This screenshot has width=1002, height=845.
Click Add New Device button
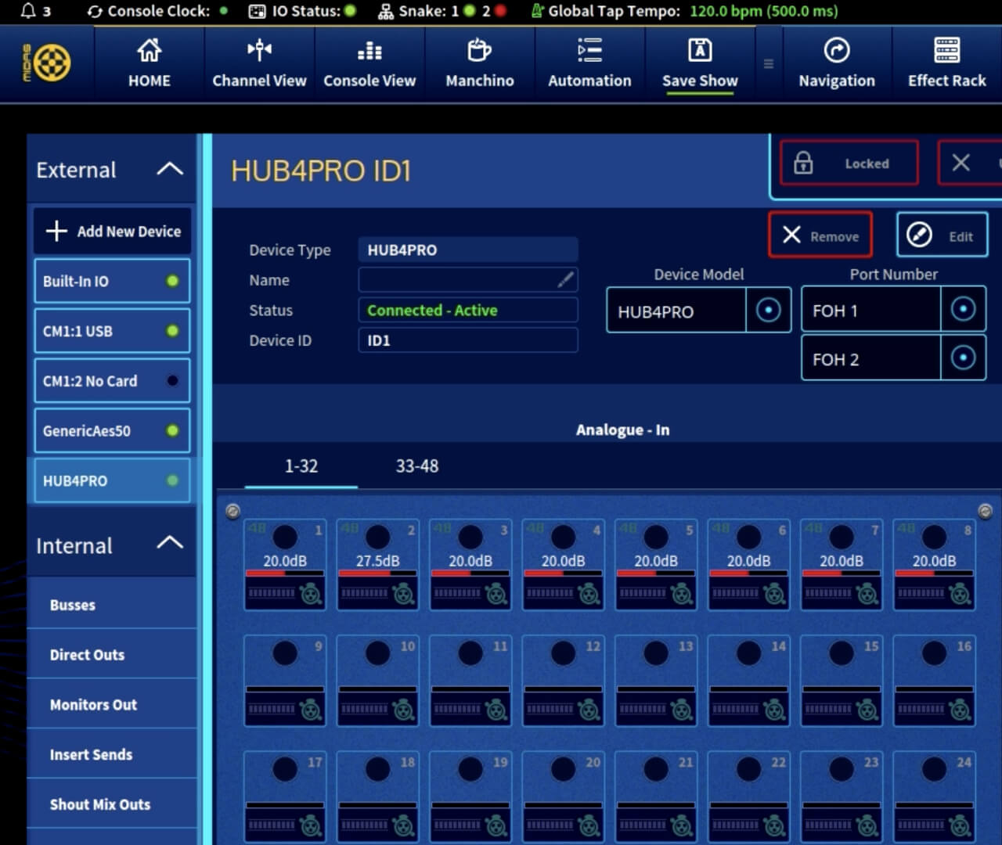click(x=113, y=232)
